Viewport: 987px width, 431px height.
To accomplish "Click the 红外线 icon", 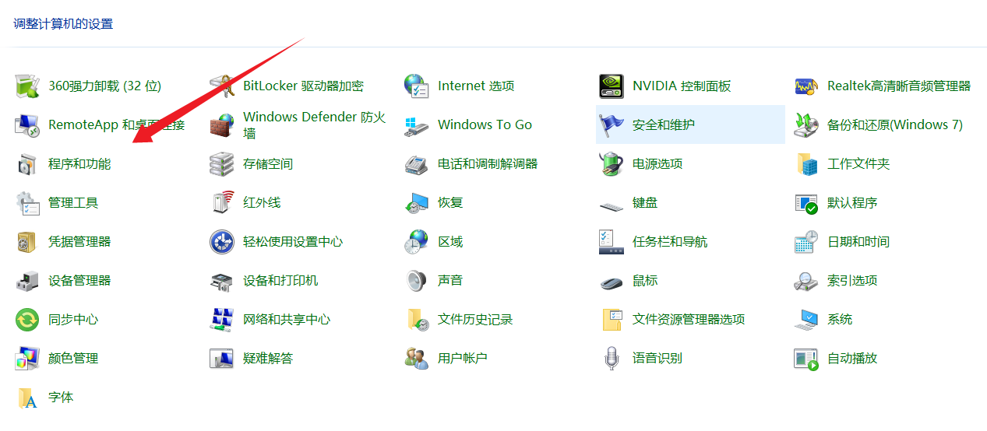I will [x=222, y=202].
